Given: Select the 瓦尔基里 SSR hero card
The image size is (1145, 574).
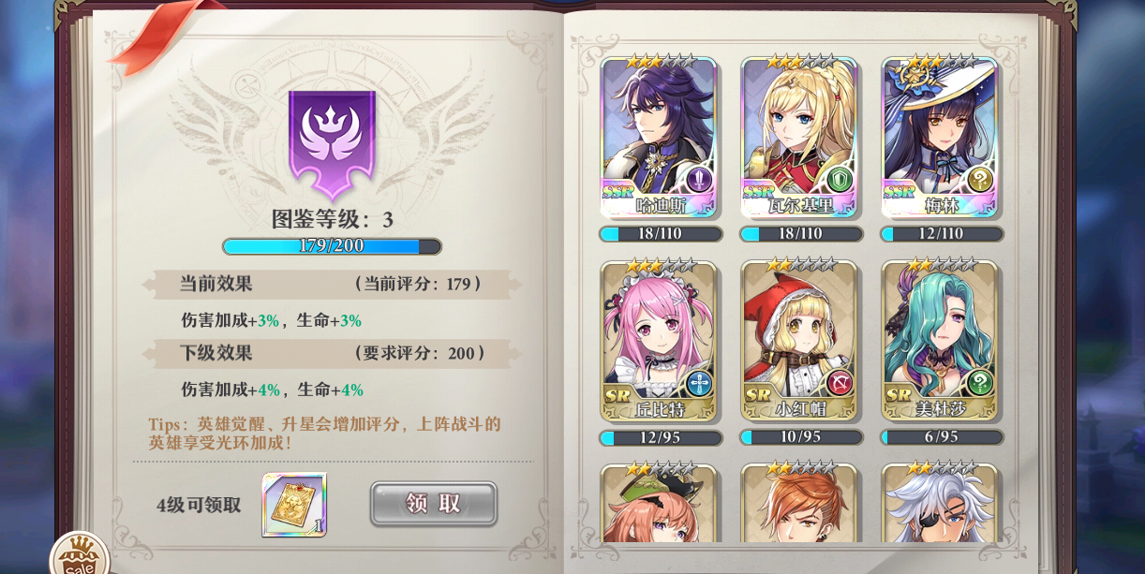Looking at the screenshot, I should coord(800,137).
